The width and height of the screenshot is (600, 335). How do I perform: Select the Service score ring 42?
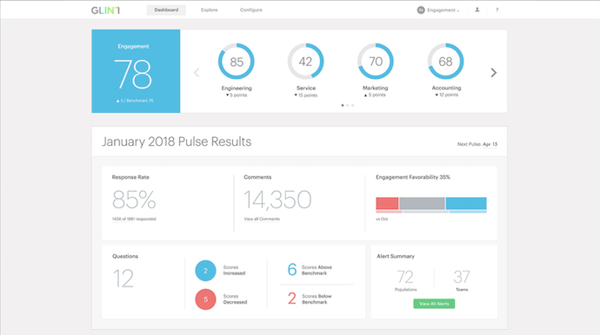(306, 62)
